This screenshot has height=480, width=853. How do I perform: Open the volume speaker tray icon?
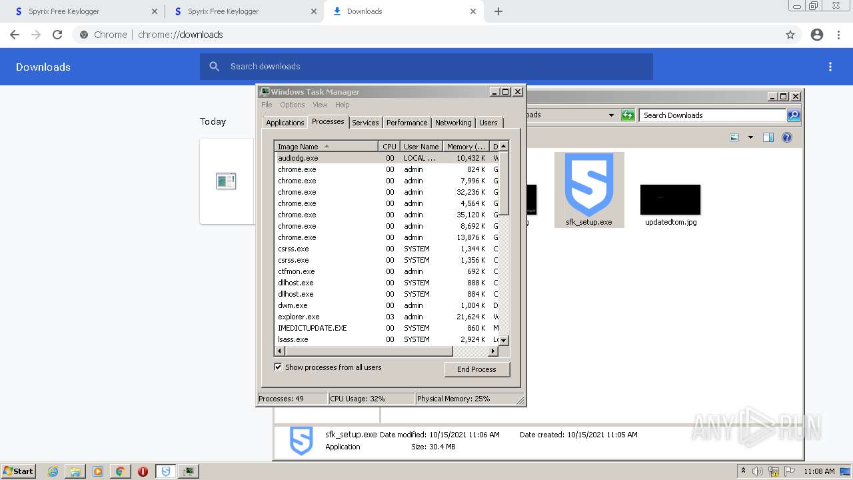click(758, 471)
